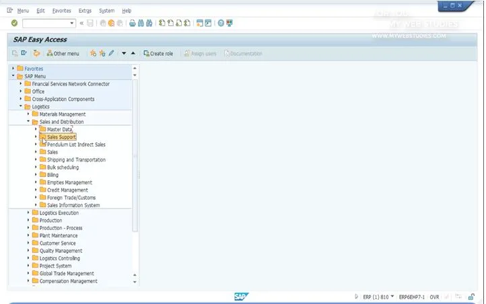Click the lock icon in the status bar
This screenshot has width=486, height=304.
point(471,297)
